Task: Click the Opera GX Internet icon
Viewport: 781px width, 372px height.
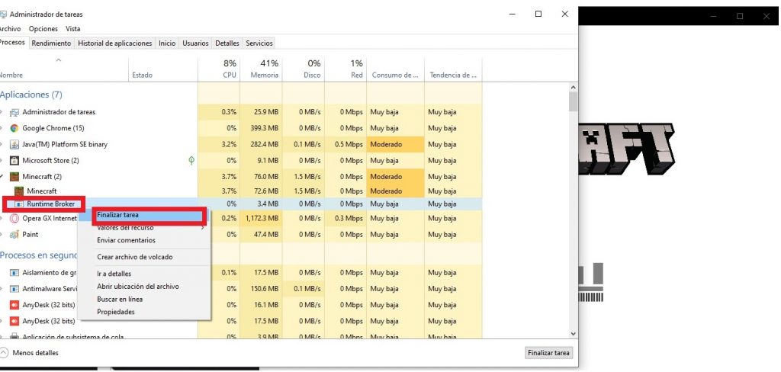Action: coord(14,218)
